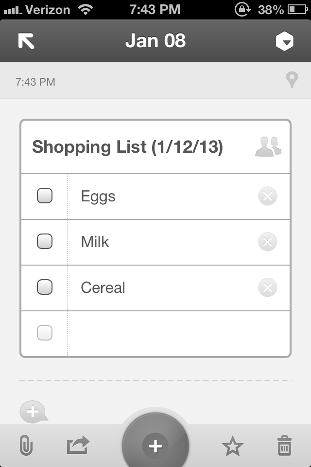This screenshot has width=311, height=467.
Task: Add a comment with bubble icon
Action: coord(33,412)
